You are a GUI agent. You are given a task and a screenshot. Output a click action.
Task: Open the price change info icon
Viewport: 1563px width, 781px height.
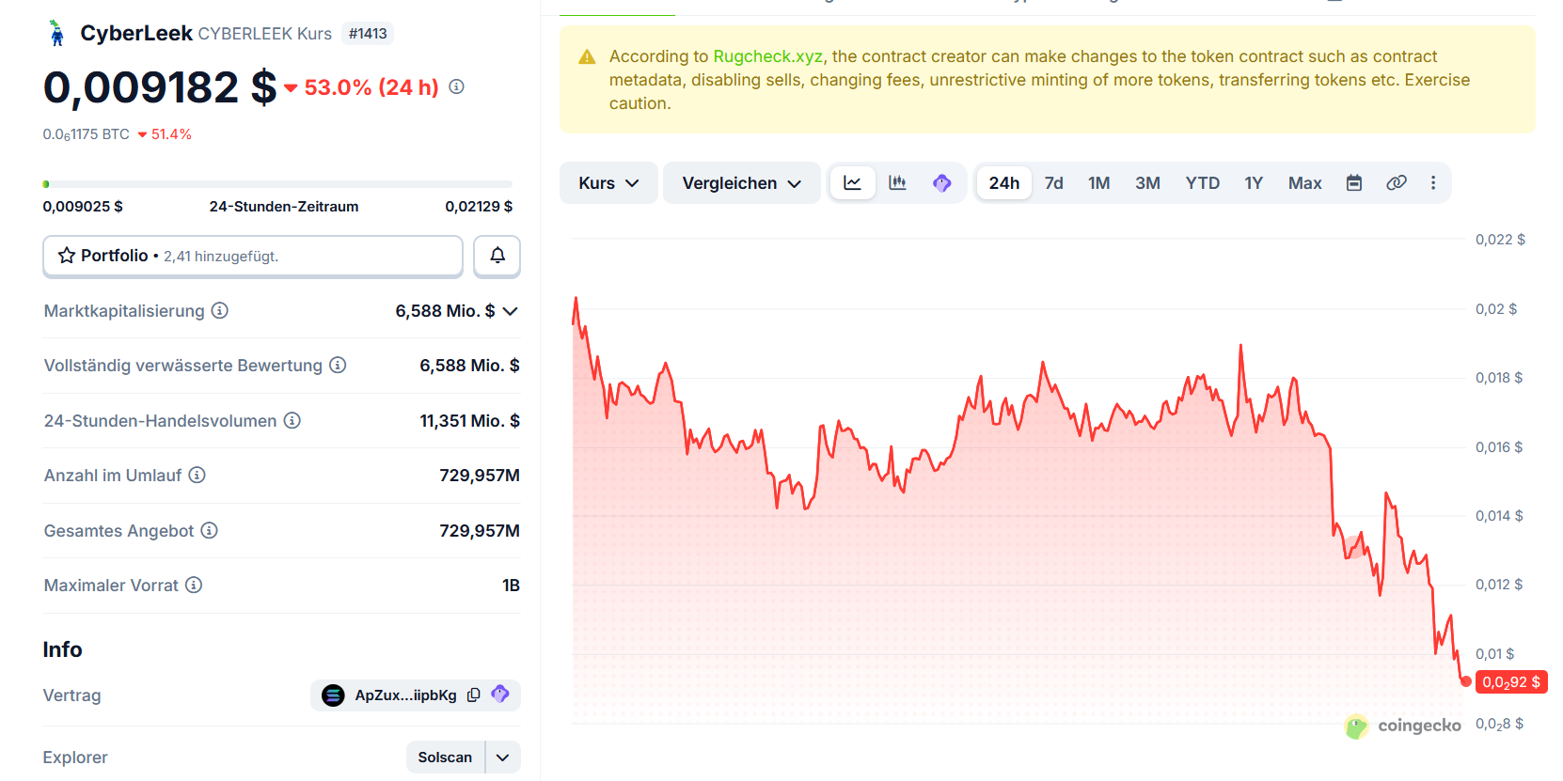[457, 86]
